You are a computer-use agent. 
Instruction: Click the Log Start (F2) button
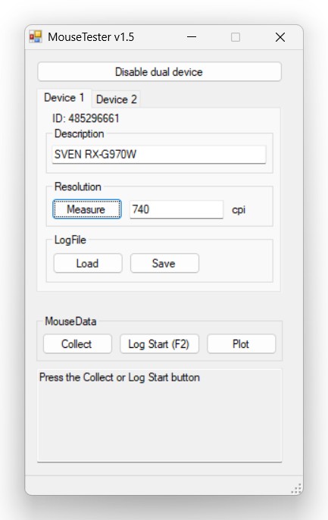click(x=159, y=344)
